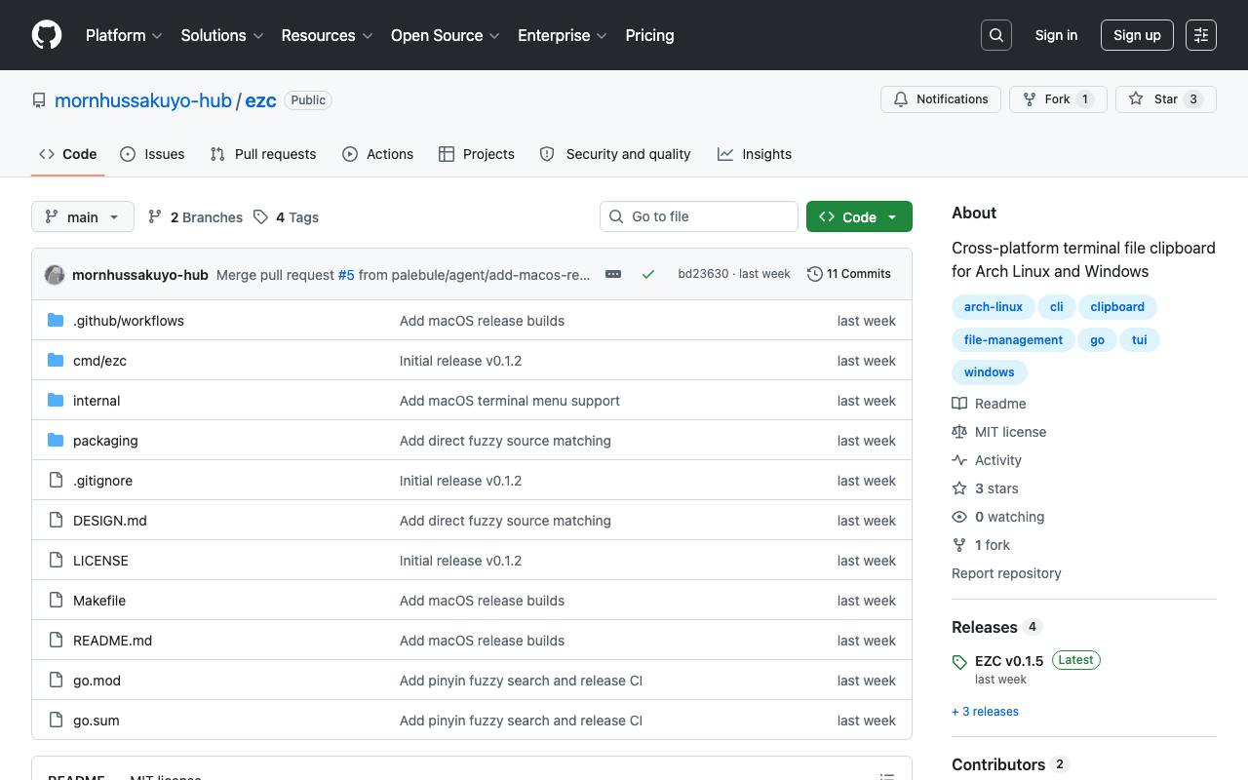Click the Report repository link
The width and height of the screenshot is (1248, 780).
click(1006, 573)
